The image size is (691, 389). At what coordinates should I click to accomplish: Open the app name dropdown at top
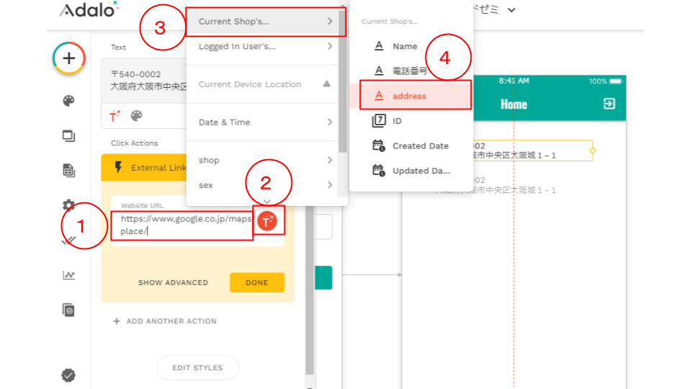[511, 9]
